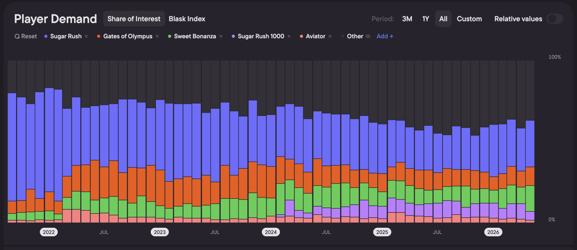Image resolution: width=577 pixels, height=250 pixels.
Task: Jump to the 2024 timeline marker
Action: (271, 232)
